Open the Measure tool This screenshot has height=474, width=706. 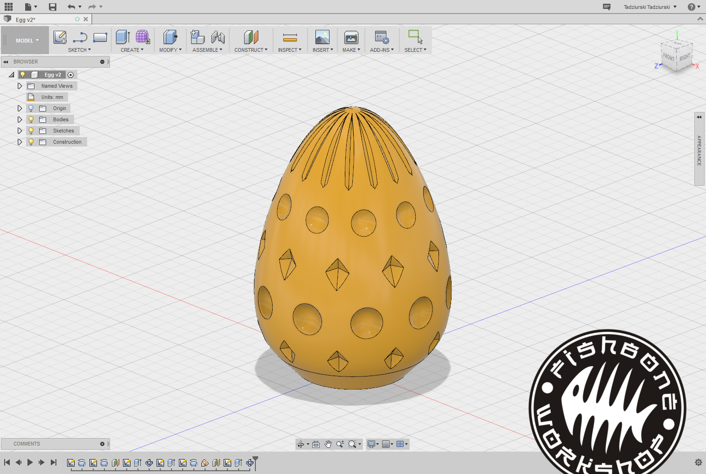290,37
